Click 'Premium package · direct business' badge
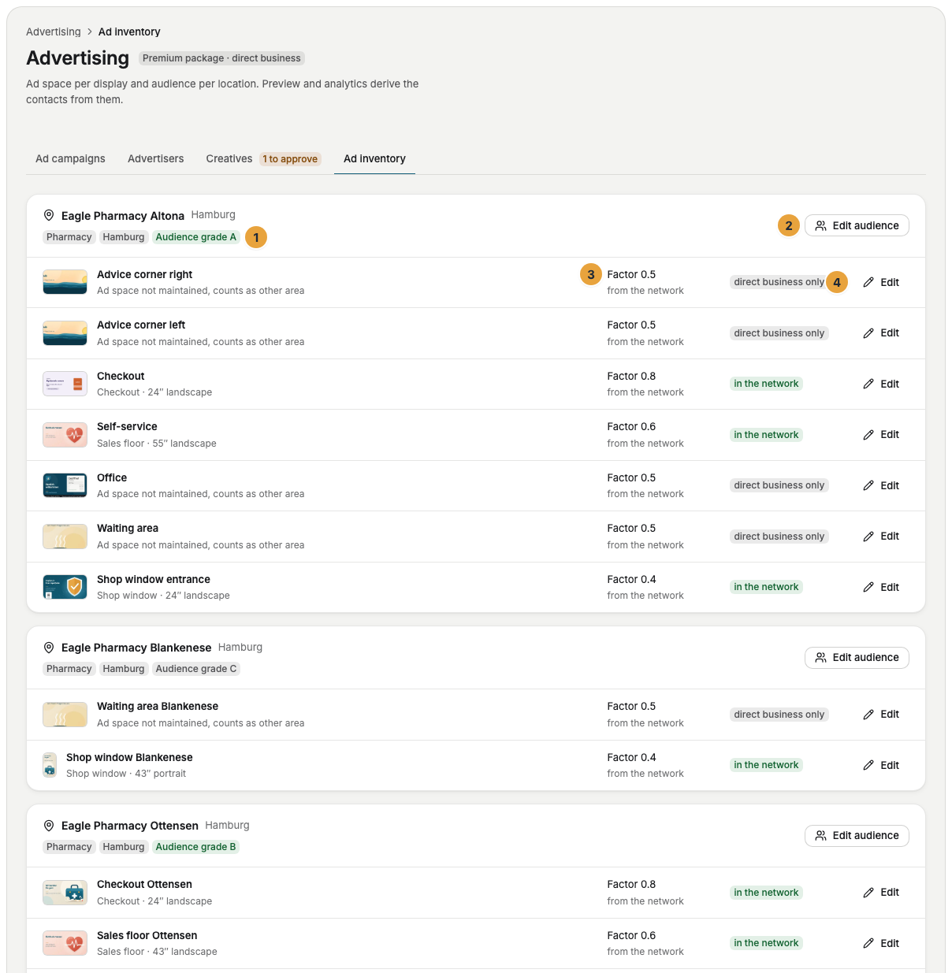952x973 pixels. point(221,58)
